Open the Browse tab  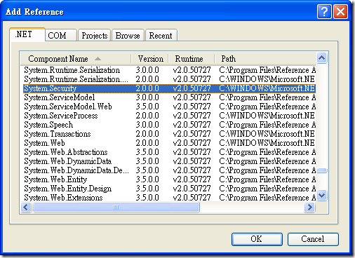(128, 36)
